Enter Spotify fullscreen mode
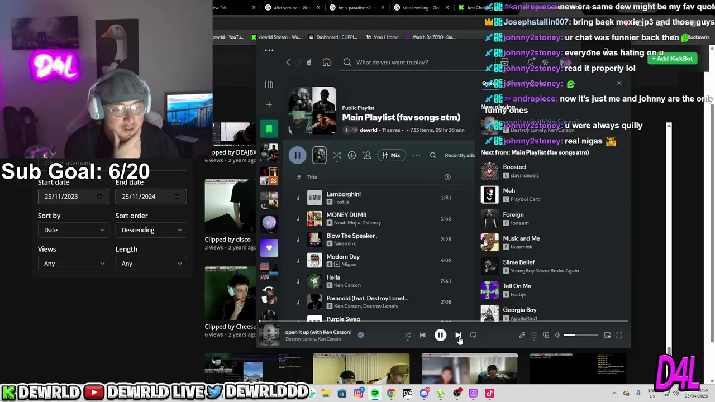Screen dimensions: 715x402 click(x=619, y=335)
